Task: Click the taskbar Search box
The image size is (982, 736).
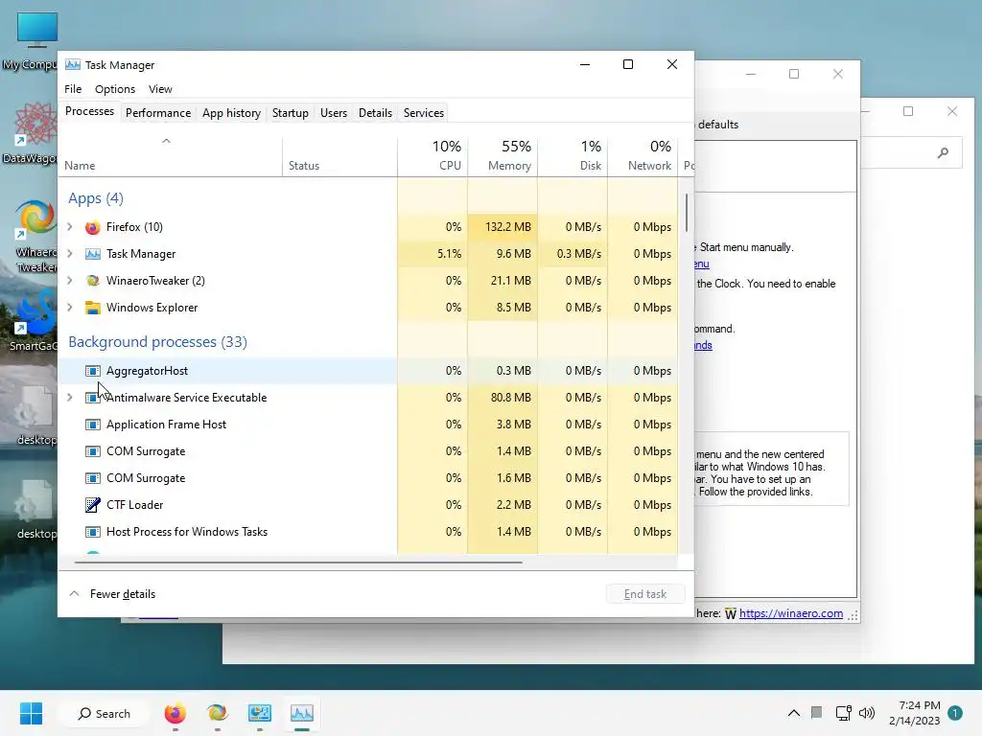Action: pos(104,713)
